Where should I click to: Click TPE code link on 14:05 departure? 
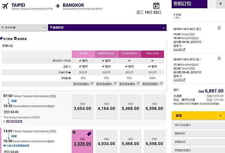[53, 131]
